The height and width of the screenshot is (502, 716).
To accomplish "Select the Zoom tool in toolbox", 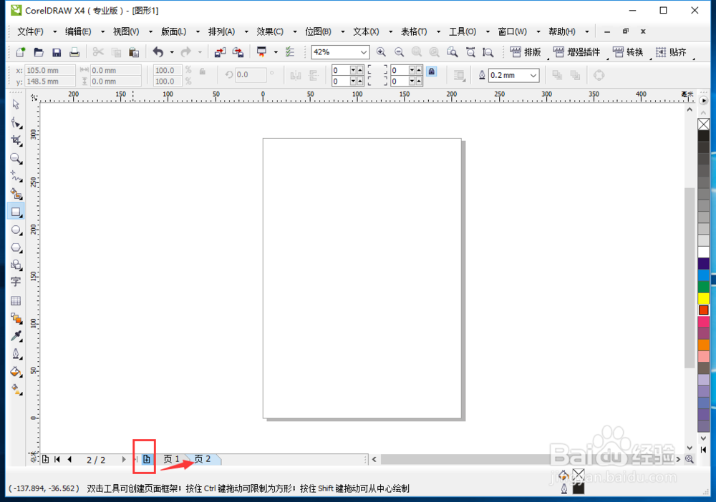I will [x=16, y=158].
